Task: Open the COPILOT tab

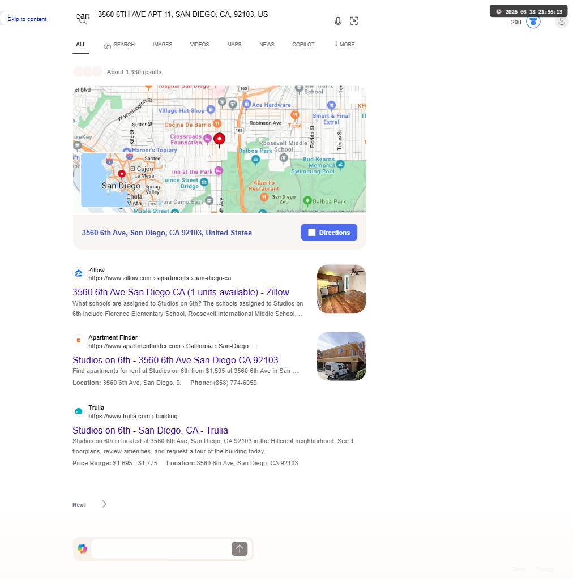Action: (x=303, y=44)
